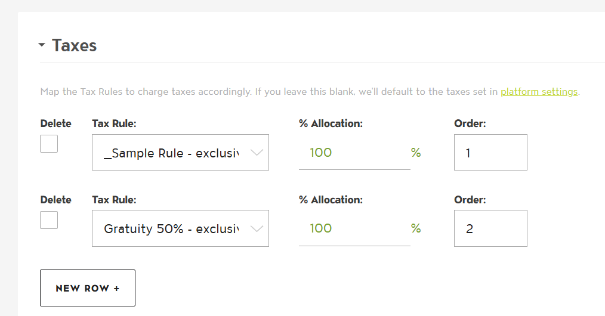Click the second row % Allocation label

331,200
